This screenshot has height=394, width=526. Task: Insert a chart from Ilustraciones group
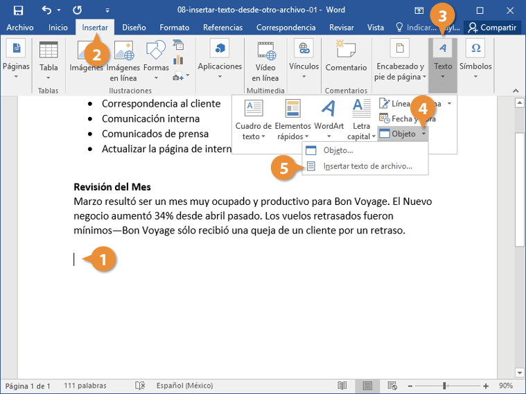tap(178, 60)
